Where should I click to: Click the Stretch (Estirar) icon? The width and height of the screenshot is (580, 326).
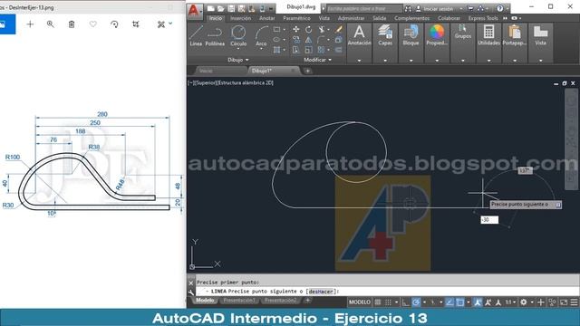[296, 50]
